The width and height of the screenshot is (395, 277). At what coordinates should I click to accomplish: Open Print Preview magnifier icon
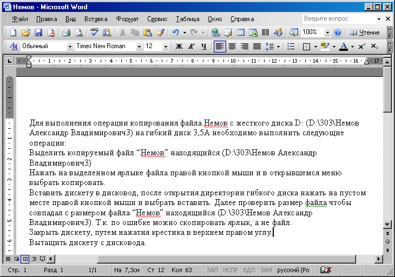point(79,32)
